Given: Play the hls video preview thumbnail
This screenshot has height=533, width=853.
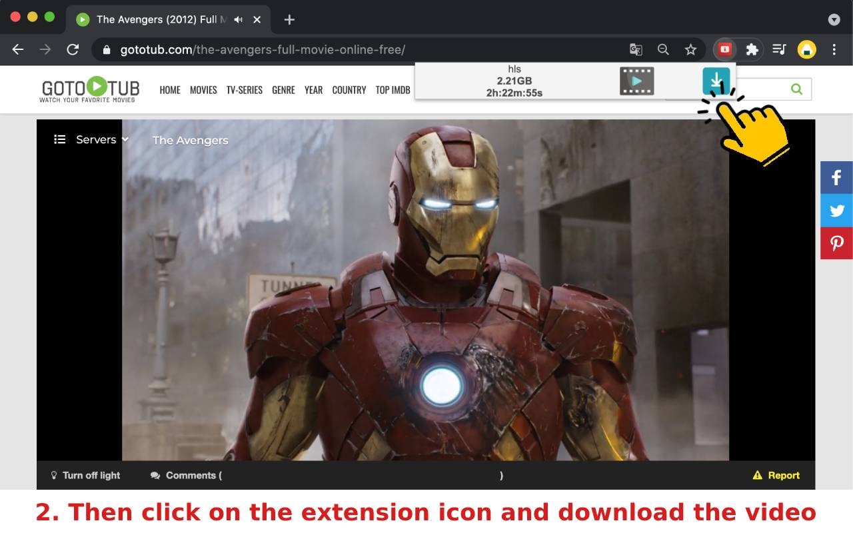Looking at the screenshot, I should coord(636,81).
